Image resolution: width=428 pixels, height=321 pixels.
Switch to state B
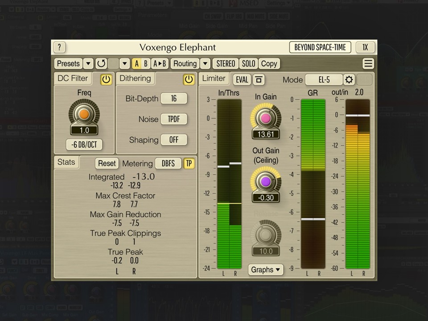(146, 64)
